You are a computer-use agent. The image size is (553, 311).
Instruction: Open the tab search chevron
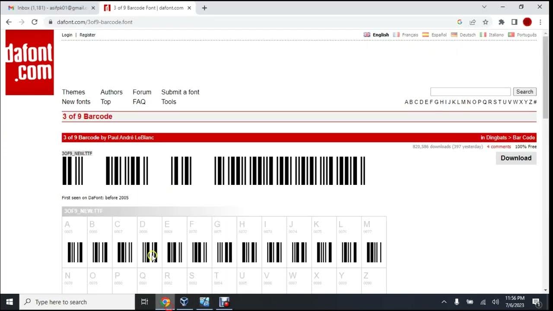click(484, 7)
